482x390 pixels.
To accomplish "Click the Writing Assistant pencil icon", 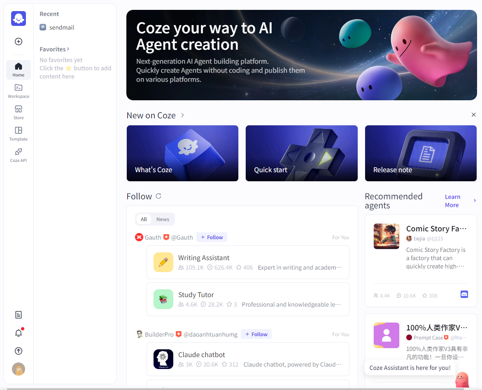I will tap(163, 262).
